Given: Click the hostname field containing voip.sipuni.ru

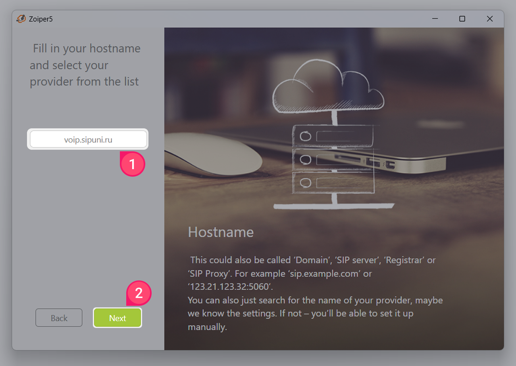Looking at the screenshot, I should (88, 139).
